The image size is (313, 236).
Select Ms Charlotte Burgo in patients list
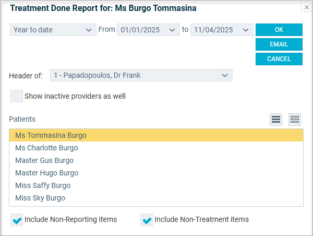pyautogui.click(x=156, y=148)
